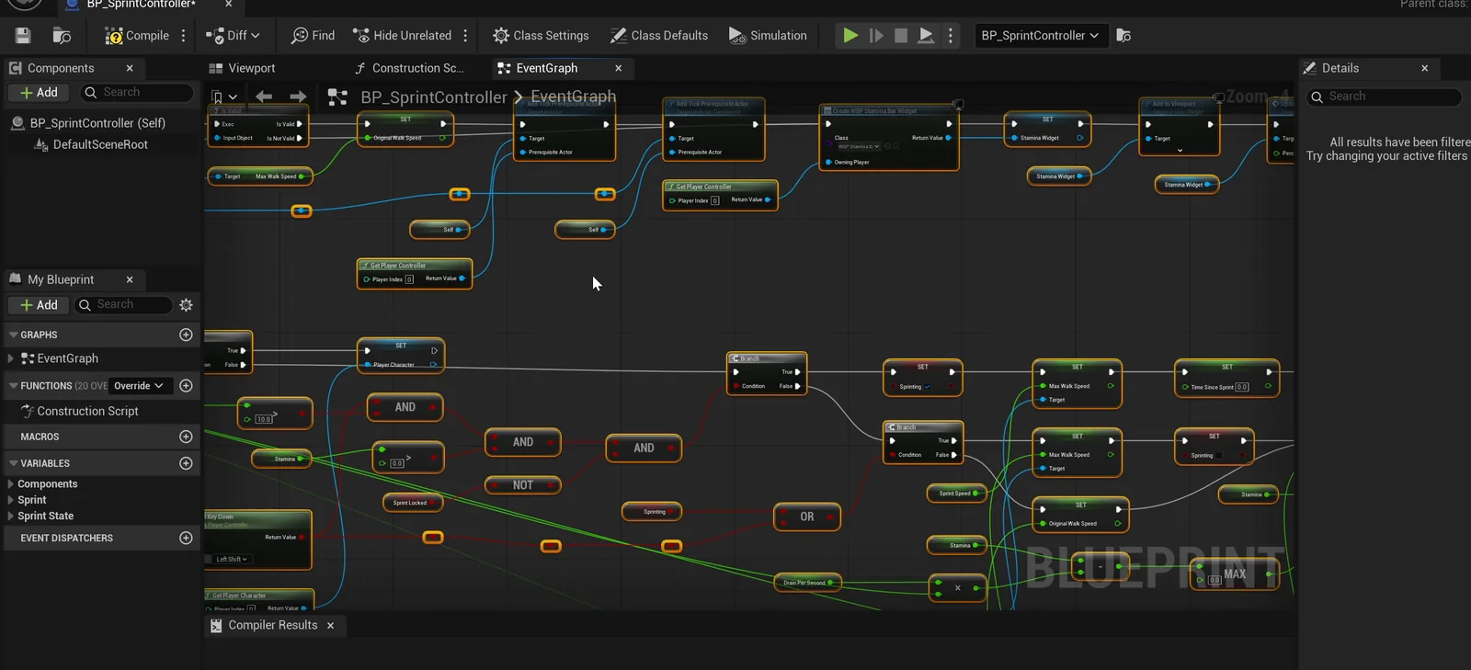
Task: Add a new variable with the VARIABLES plus icon
Action: click(186, 464)
